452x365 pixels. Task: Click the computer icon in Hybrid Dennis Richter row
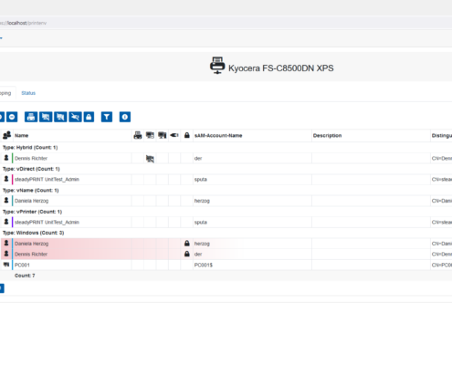coord(150,159)
